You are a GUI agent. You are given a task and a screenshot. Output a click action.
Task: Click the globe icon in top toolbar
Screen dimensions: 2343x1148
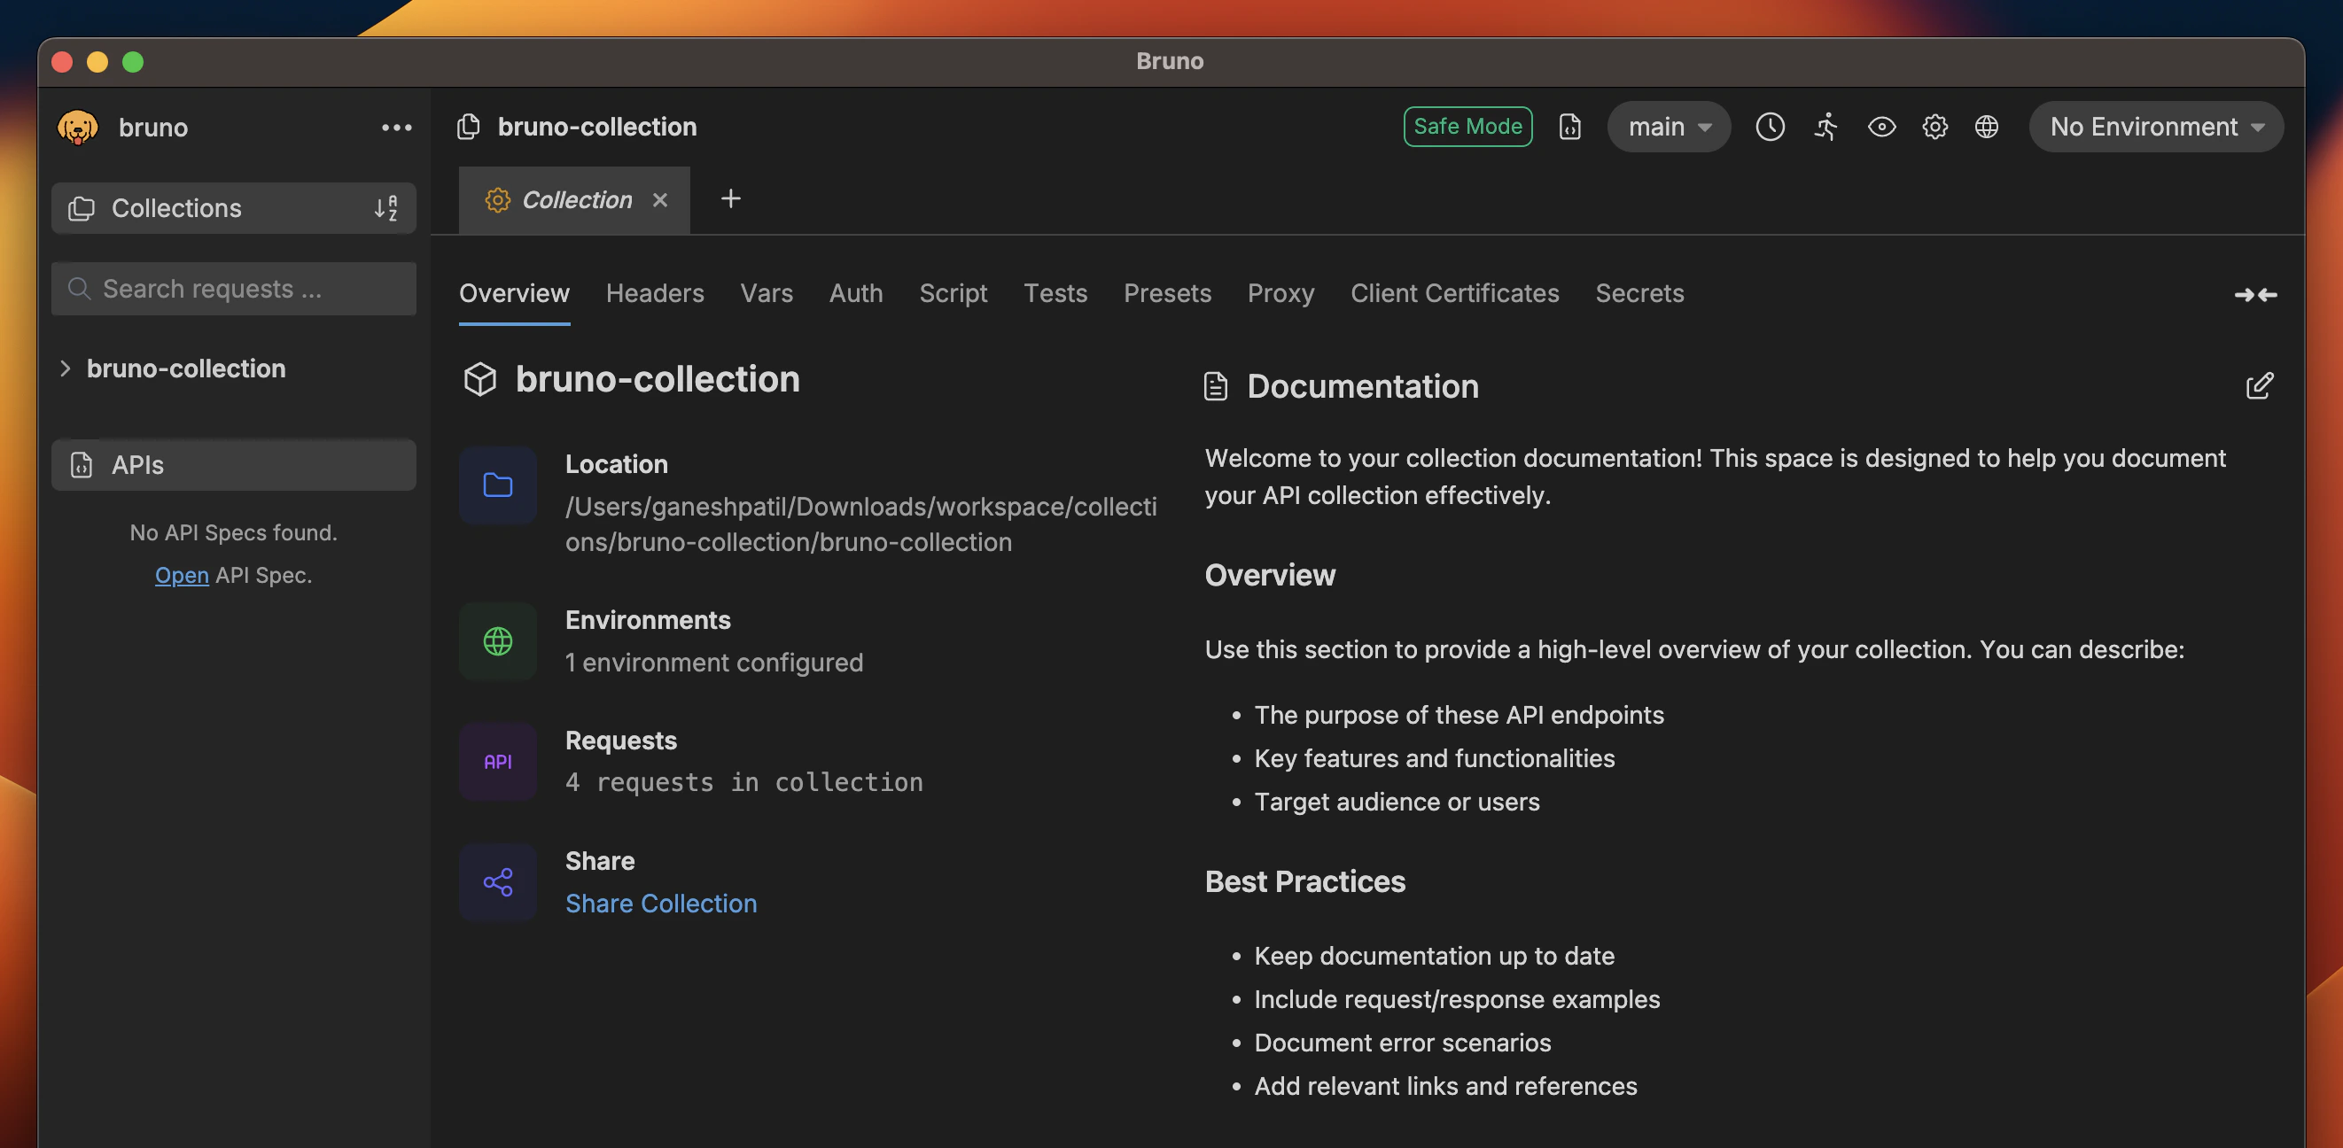1987,127
